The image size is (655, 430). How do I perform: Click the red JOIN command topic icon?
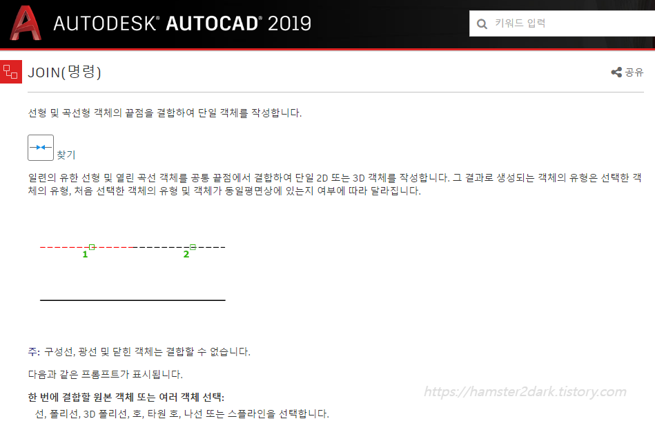pyautogui.click(x=11, y=72)
